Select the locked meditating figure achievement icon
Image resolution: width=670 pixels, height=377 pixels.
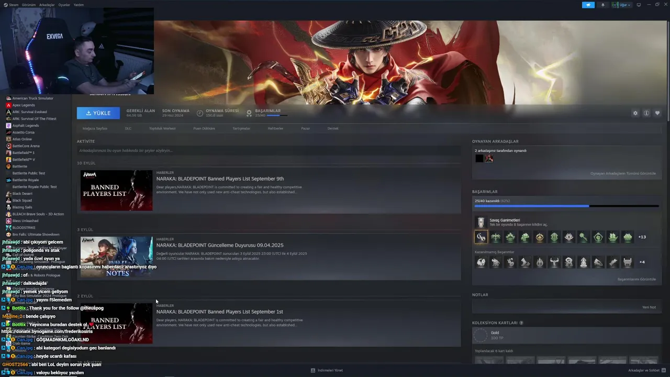(584, 262)
